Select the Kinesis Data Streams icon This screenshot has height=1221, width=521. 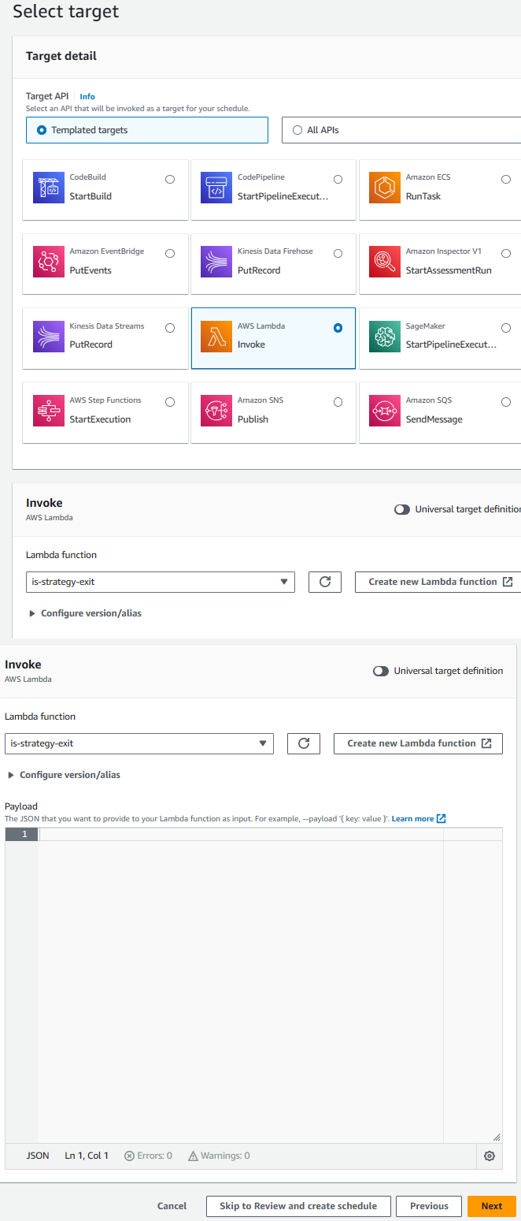(x=49, y=337)
